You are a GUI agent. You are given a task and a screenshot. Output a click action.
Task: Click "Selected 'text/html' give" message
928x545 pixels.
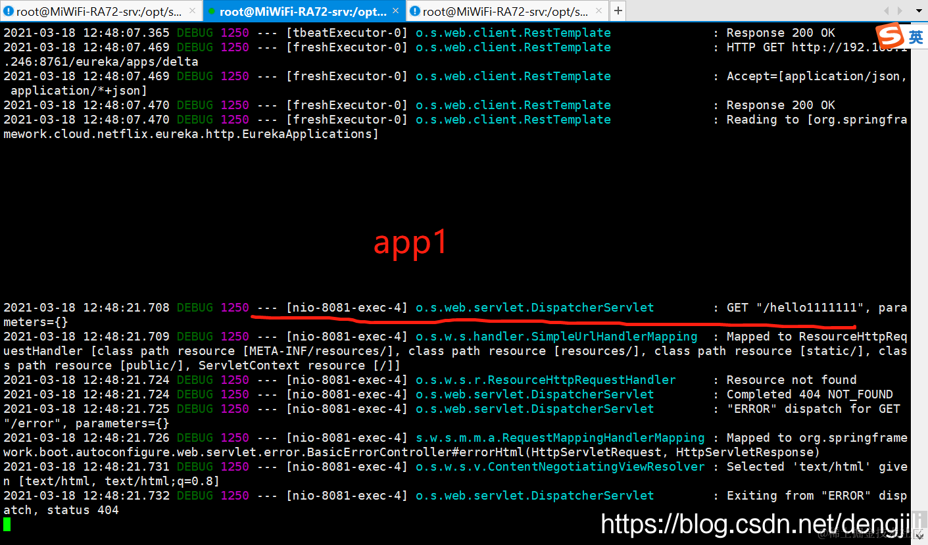coord(817,467)
